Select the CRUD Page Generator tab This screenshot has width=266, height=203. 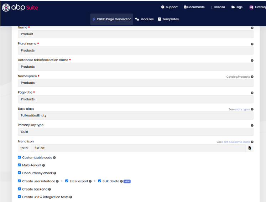[x=111, y=19]
